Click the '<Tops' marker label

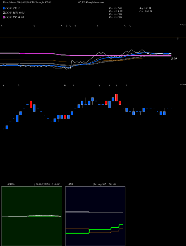[183, 25]
